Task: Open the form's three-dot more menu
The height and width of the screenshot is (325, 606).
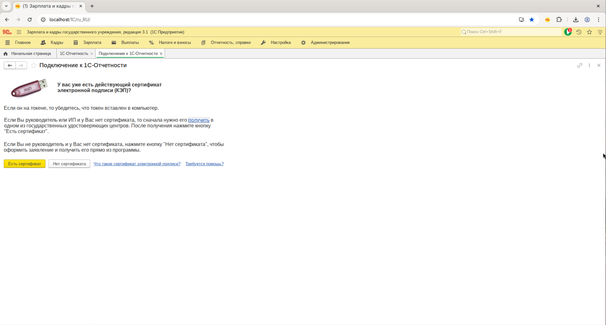Action: pyautogui.click(x=589, y=66)
